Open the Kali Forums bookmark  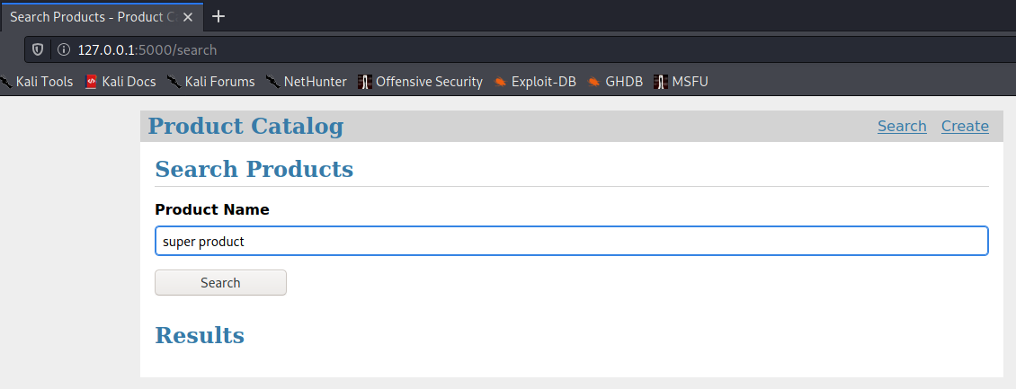[210, 82]
